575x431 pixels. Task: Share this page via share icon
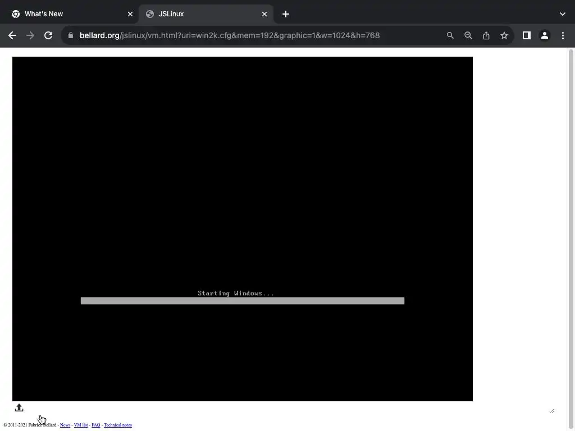(486, 35)
